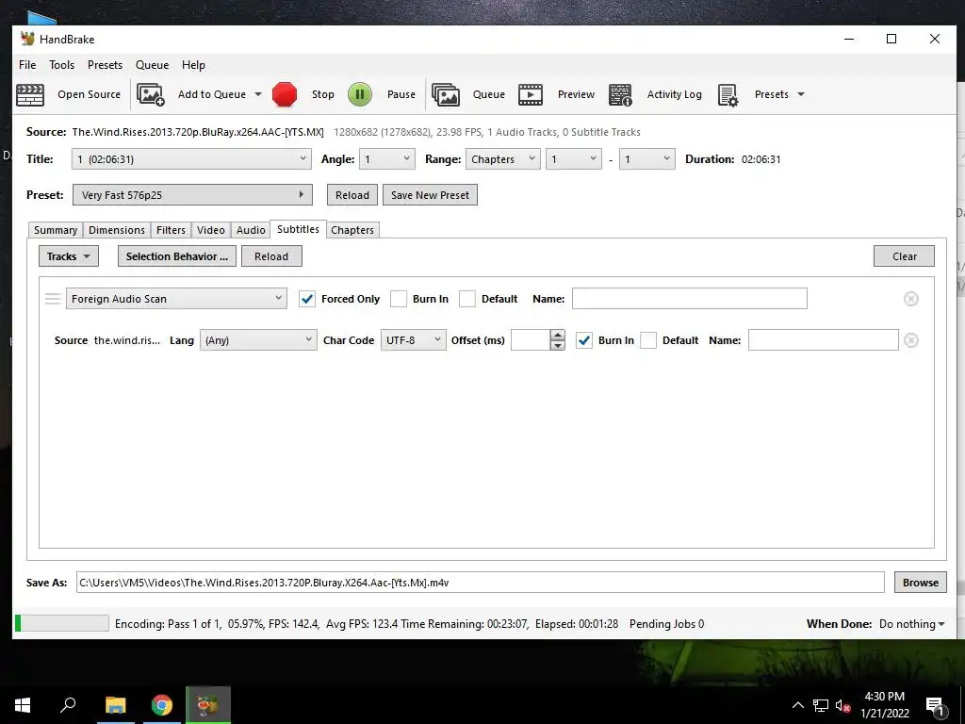The image size is (965, 724).
Task: Enable Burn In for Foreign Audio Scan
Action: (399, 299)
